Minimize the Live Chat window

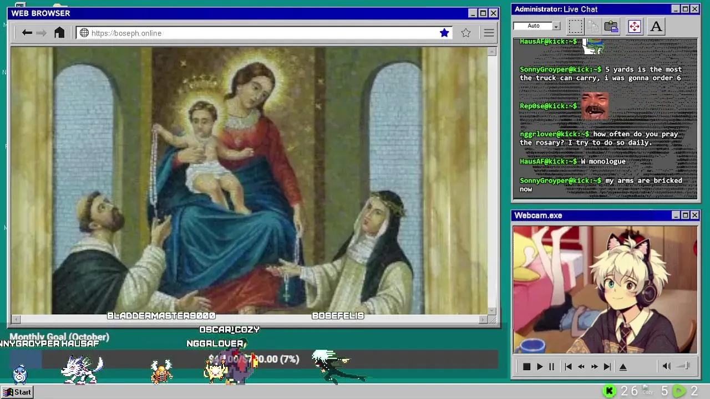point(676,9)
